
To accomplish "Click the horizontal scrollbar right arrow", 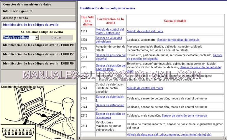I will (225, 138).
